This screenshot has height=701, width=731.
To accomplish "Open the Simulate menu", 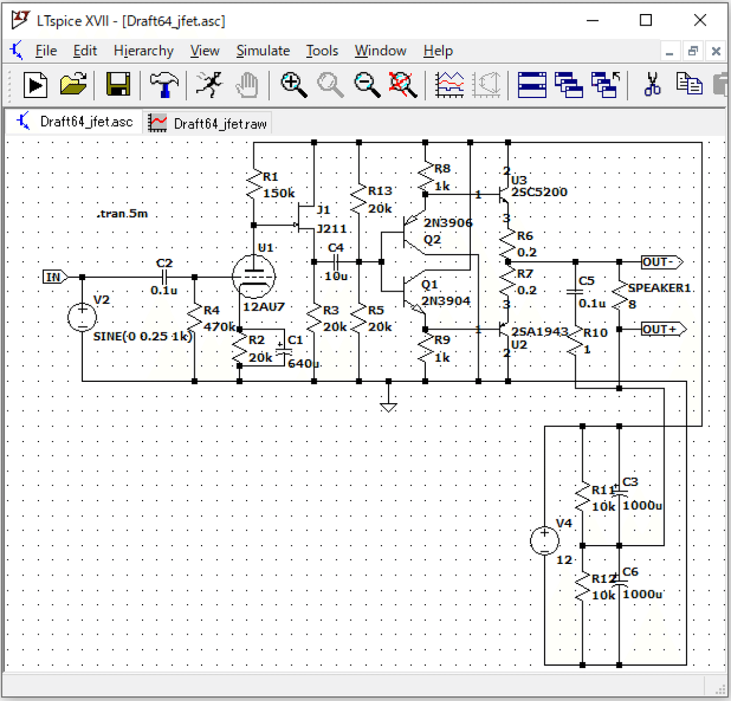I will click(263, 51).
